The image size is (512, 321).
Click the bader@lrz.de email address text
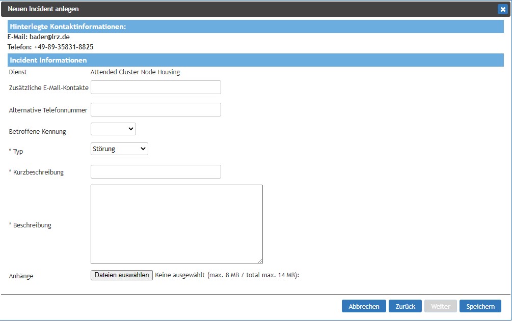[49, 37]
